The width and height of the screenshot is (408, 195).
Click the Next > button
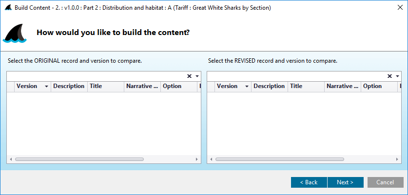click(x=345, y=182)
